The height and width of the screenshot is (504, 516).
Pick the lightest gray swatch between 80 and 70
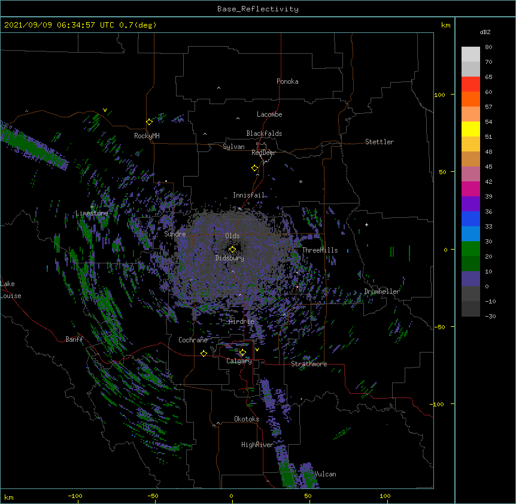pos(471,54)
